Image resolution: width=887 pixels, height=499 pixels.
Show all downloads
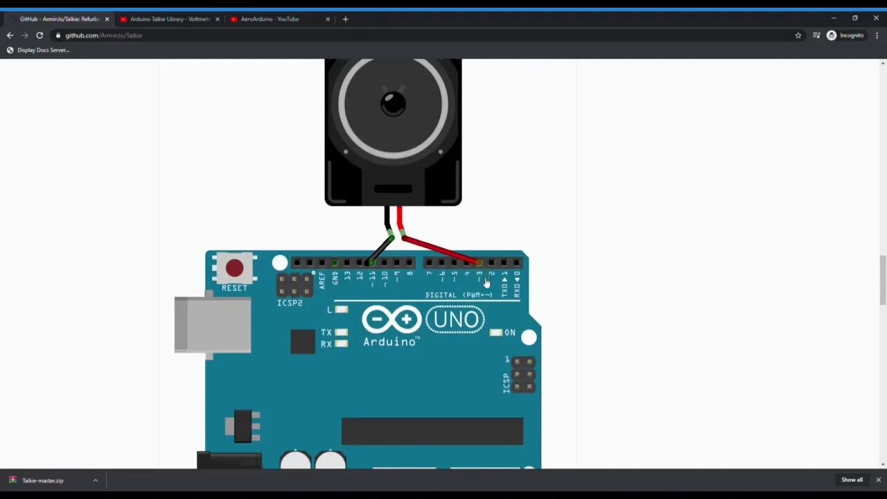tap(852, 480)
